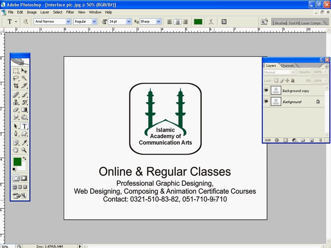Select the Eraser tool
The image size is (331, 248).
click(x=16, y=110)
